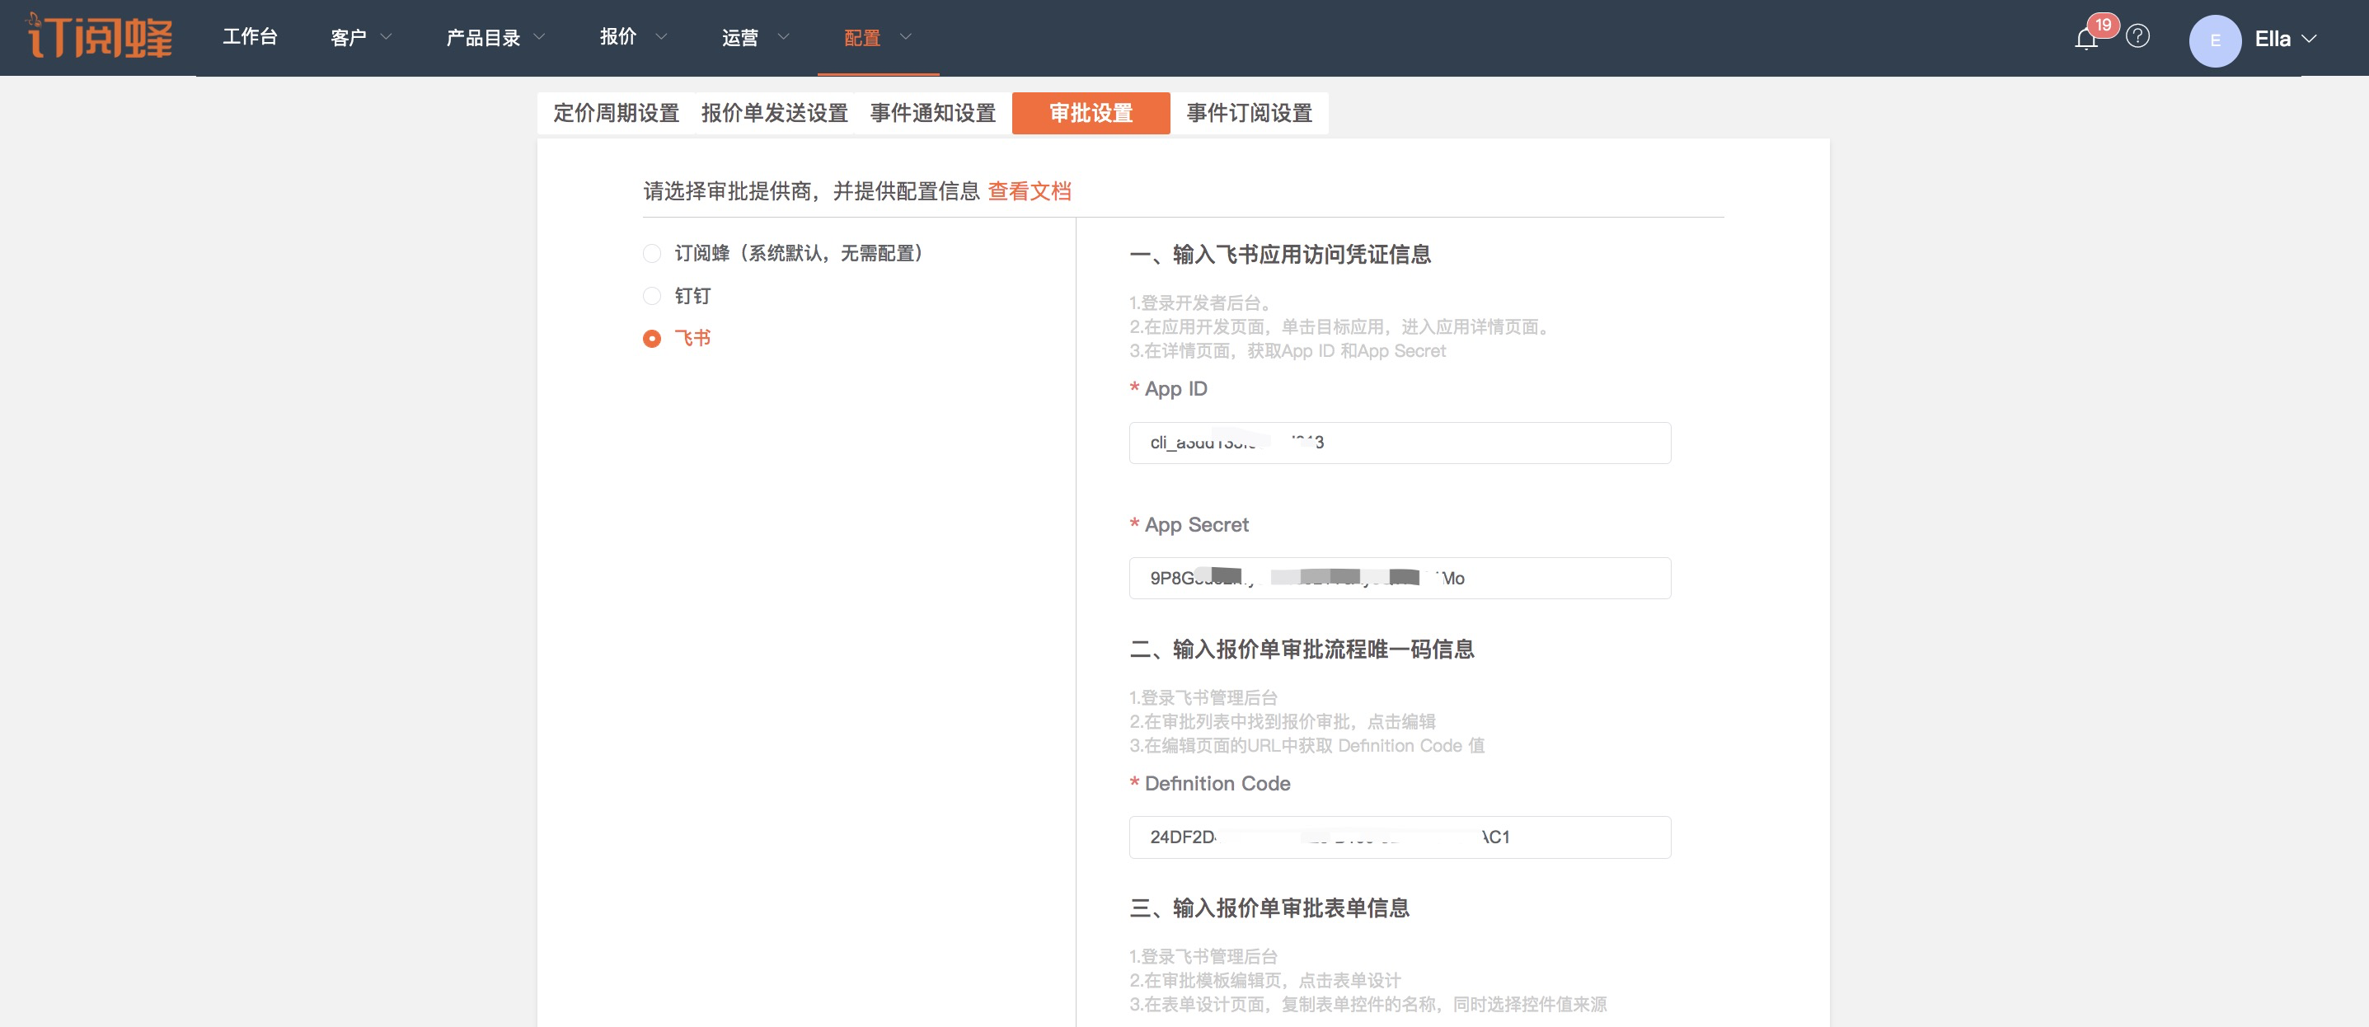Go to 工作台 in the top menu
2369x1027 pixels.
tap(249, 37)
